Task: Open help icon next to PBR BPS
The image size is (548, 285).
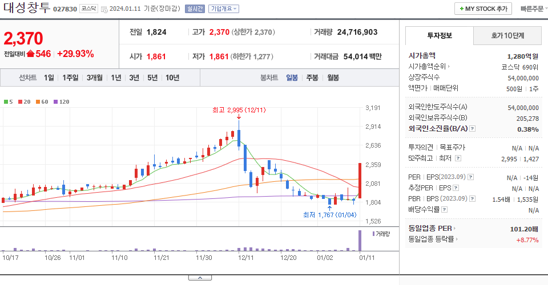Action: tap(473, 199)
